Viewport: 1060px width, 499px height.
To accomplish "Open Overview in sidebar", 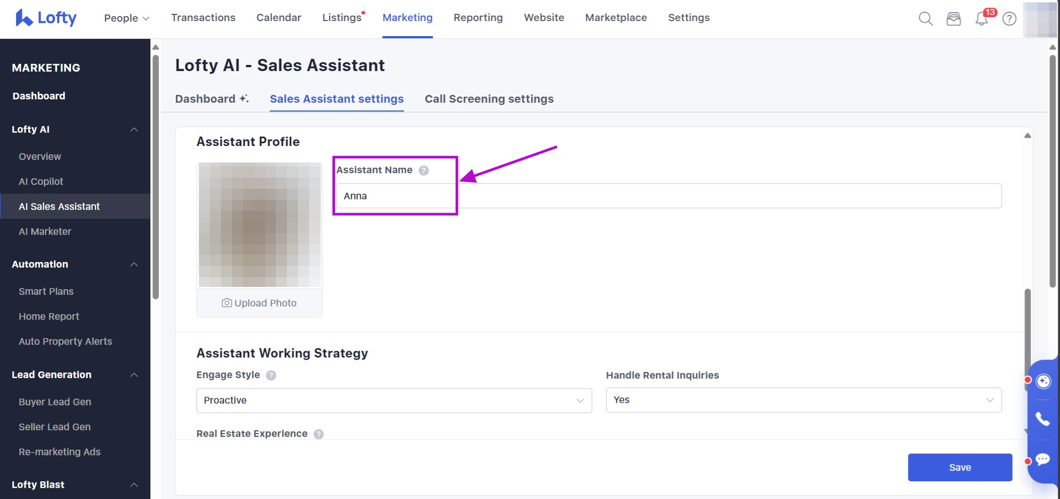I will (x=40, y=157).
